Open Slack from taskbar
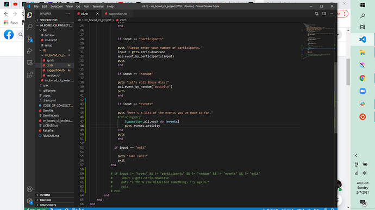The width and height of the screenshot is (375, 210). pos(362,104)
